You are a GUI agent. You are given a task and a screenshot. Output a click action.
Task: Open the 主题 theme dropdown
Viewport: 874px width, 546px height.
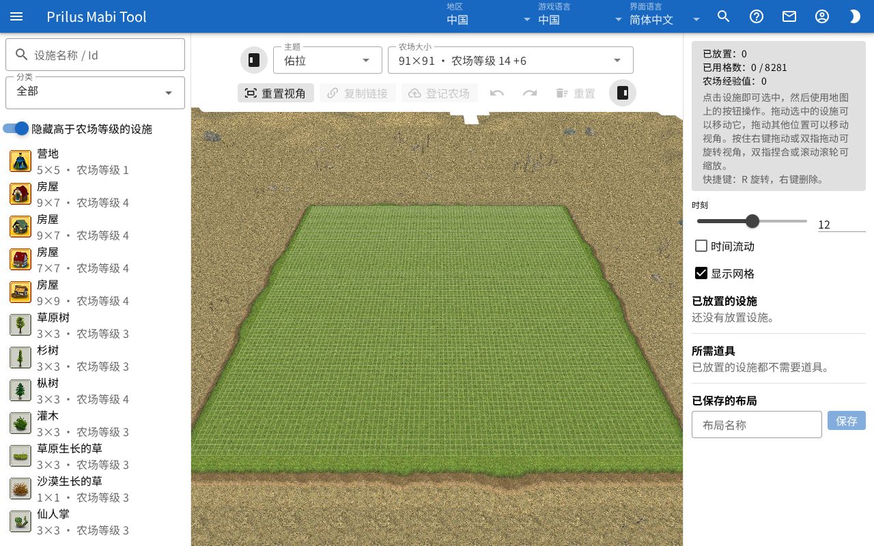(328, 60)
